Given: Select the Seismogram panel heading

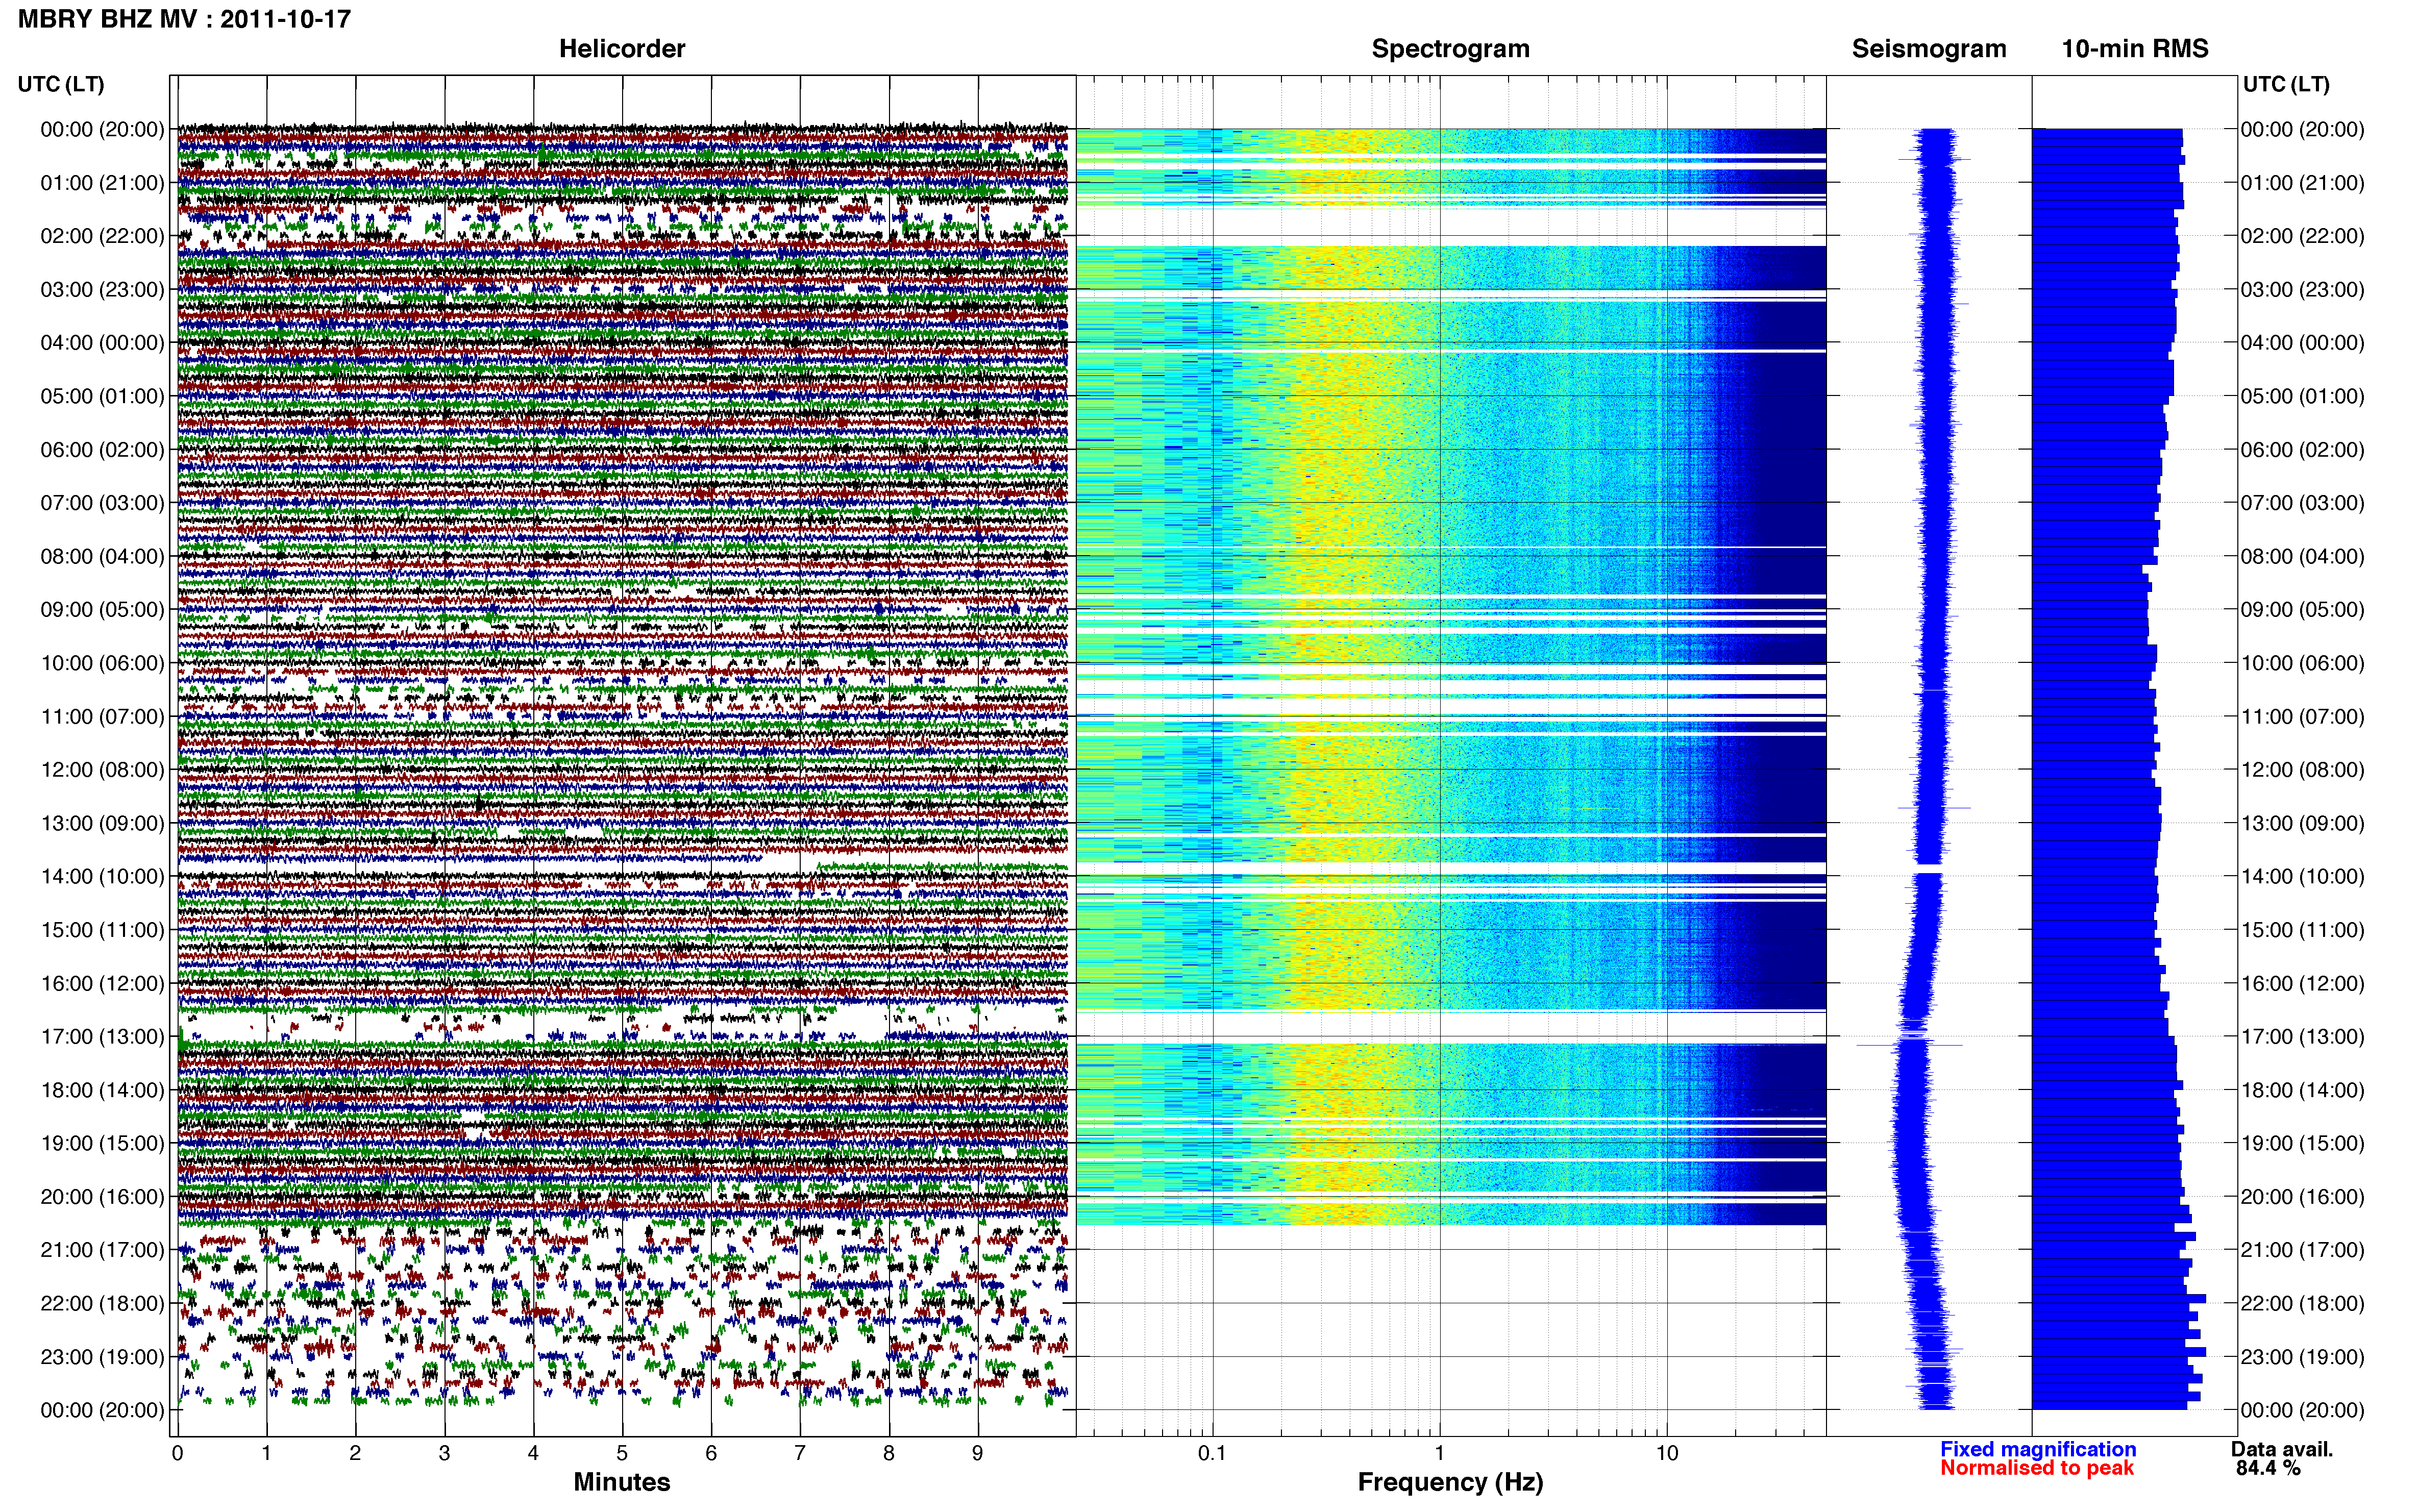Looking at the screenshot, I should point(1929,49).
